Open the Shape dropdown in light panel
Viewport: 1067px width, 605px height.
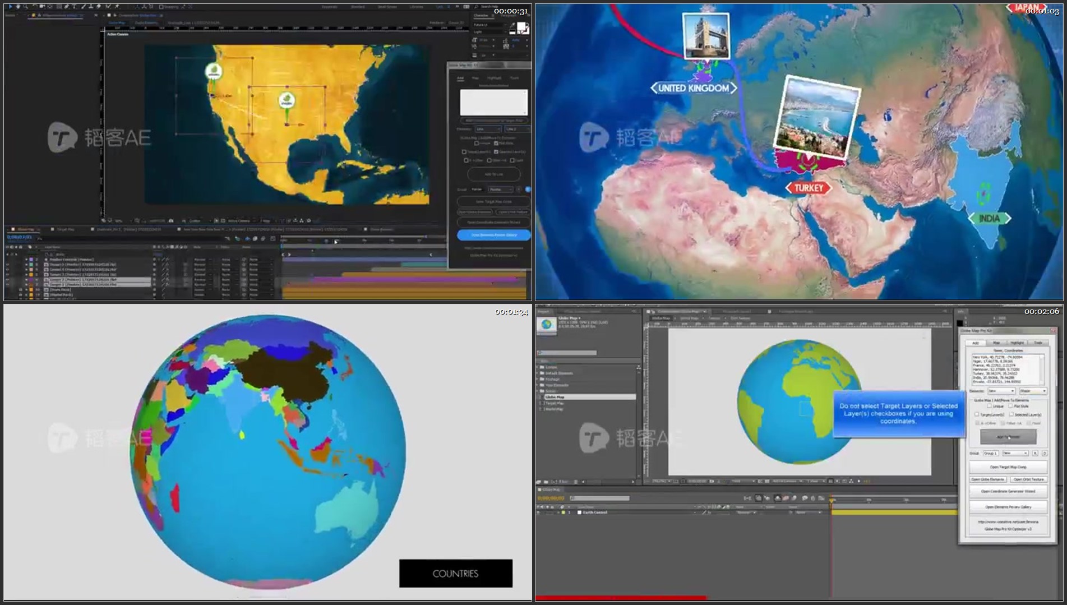point(1032,391)
